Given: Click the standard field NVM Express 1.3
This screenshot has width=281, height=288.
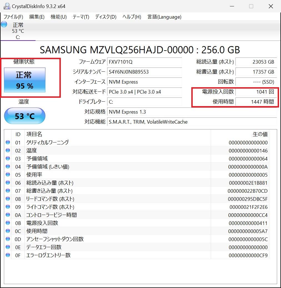Looking at the screenshot, I should coord(192,112).
